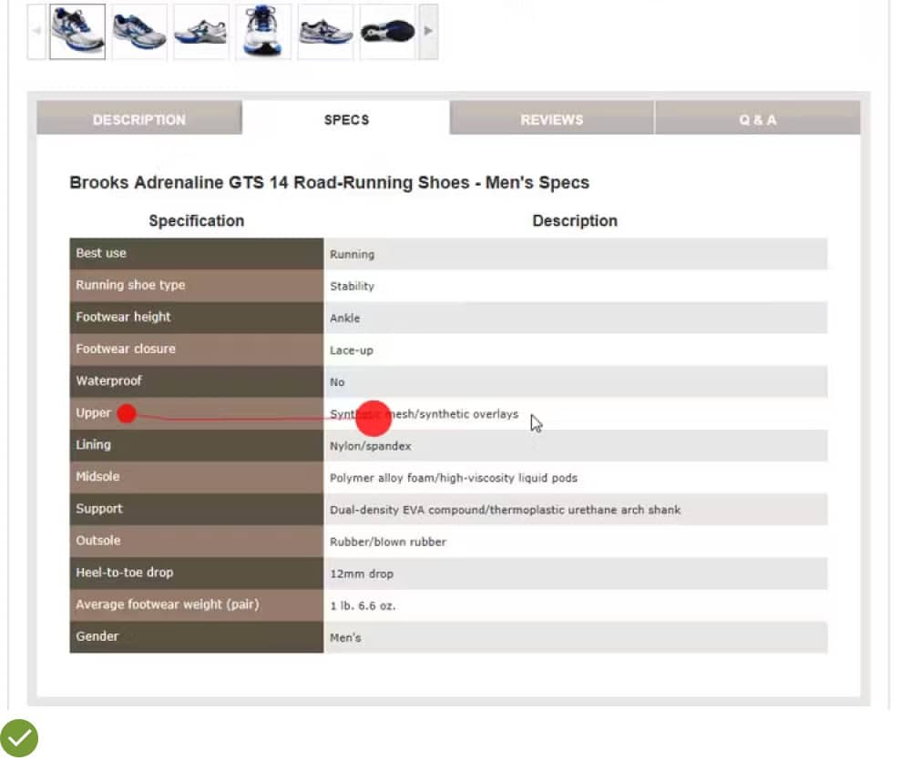Viewport: 911px width, 781px height.
Task: Click the Waterproof specification label
Action: tap(108, 380)
